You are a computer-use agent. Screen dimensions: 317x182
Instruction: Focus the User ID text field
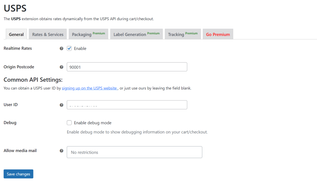[x=127, y=105]
